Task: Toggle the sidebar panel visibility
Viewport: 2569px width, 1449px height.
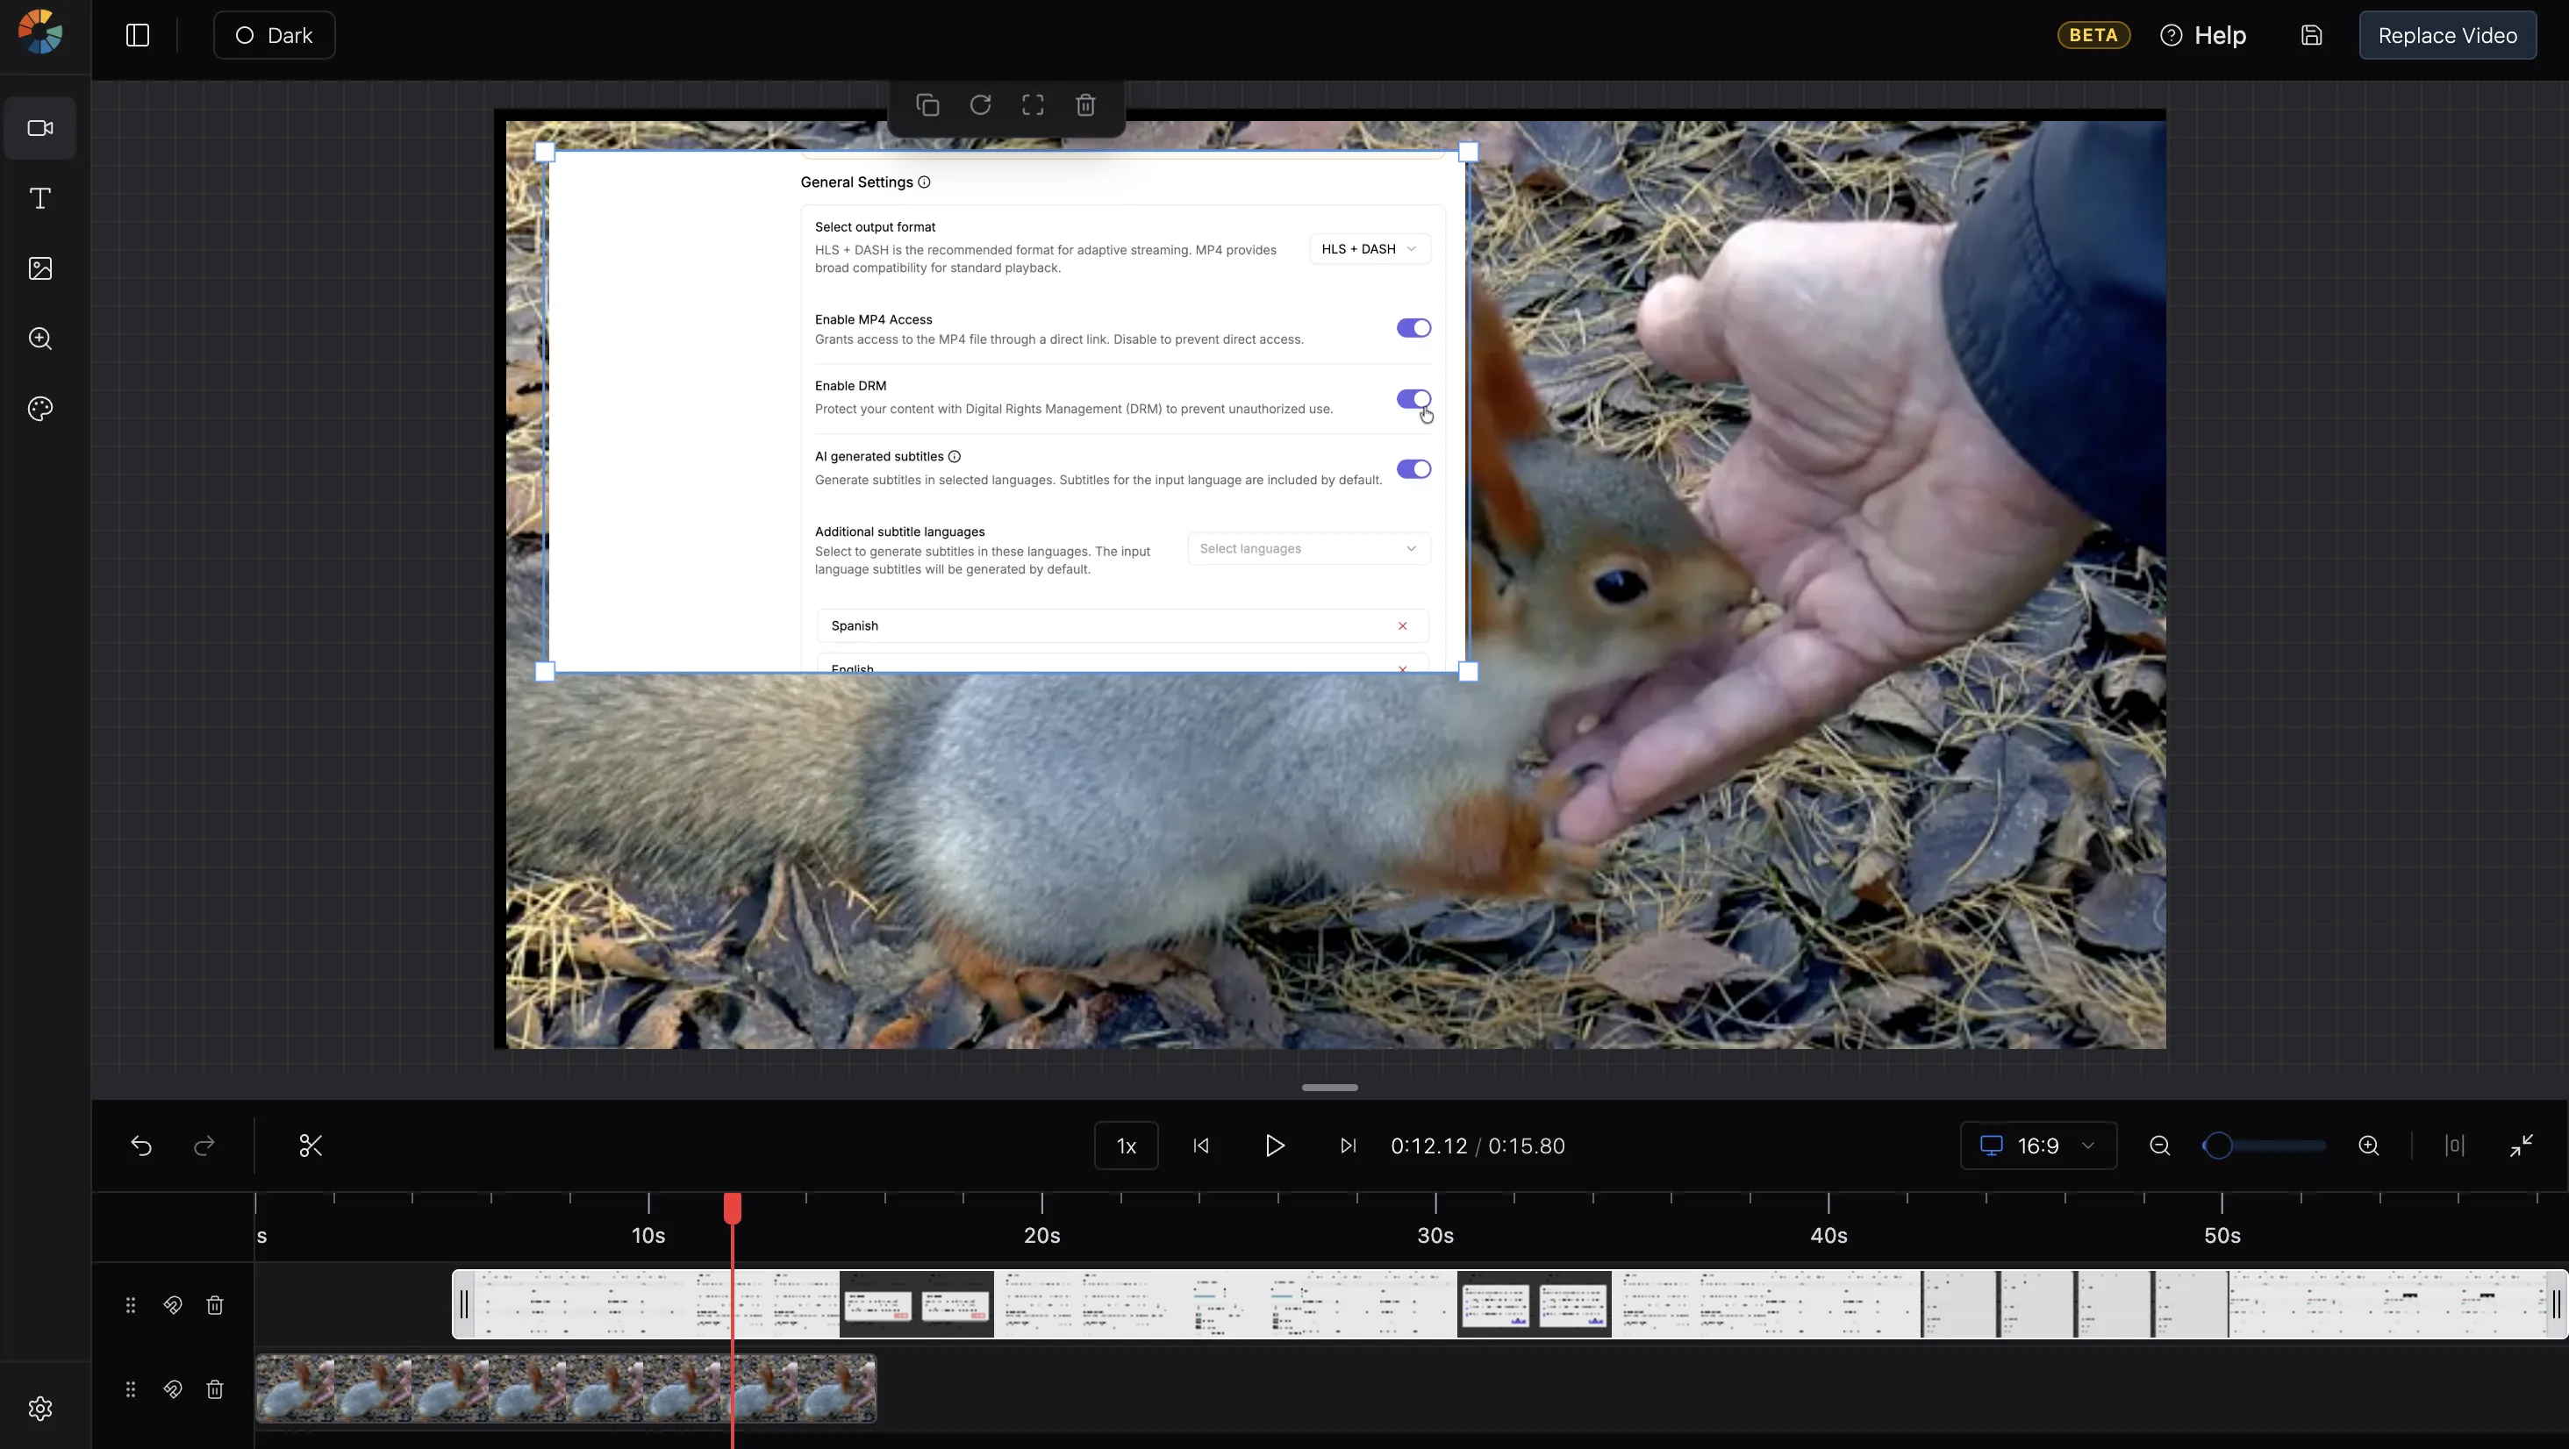Action: click(138, 36)
